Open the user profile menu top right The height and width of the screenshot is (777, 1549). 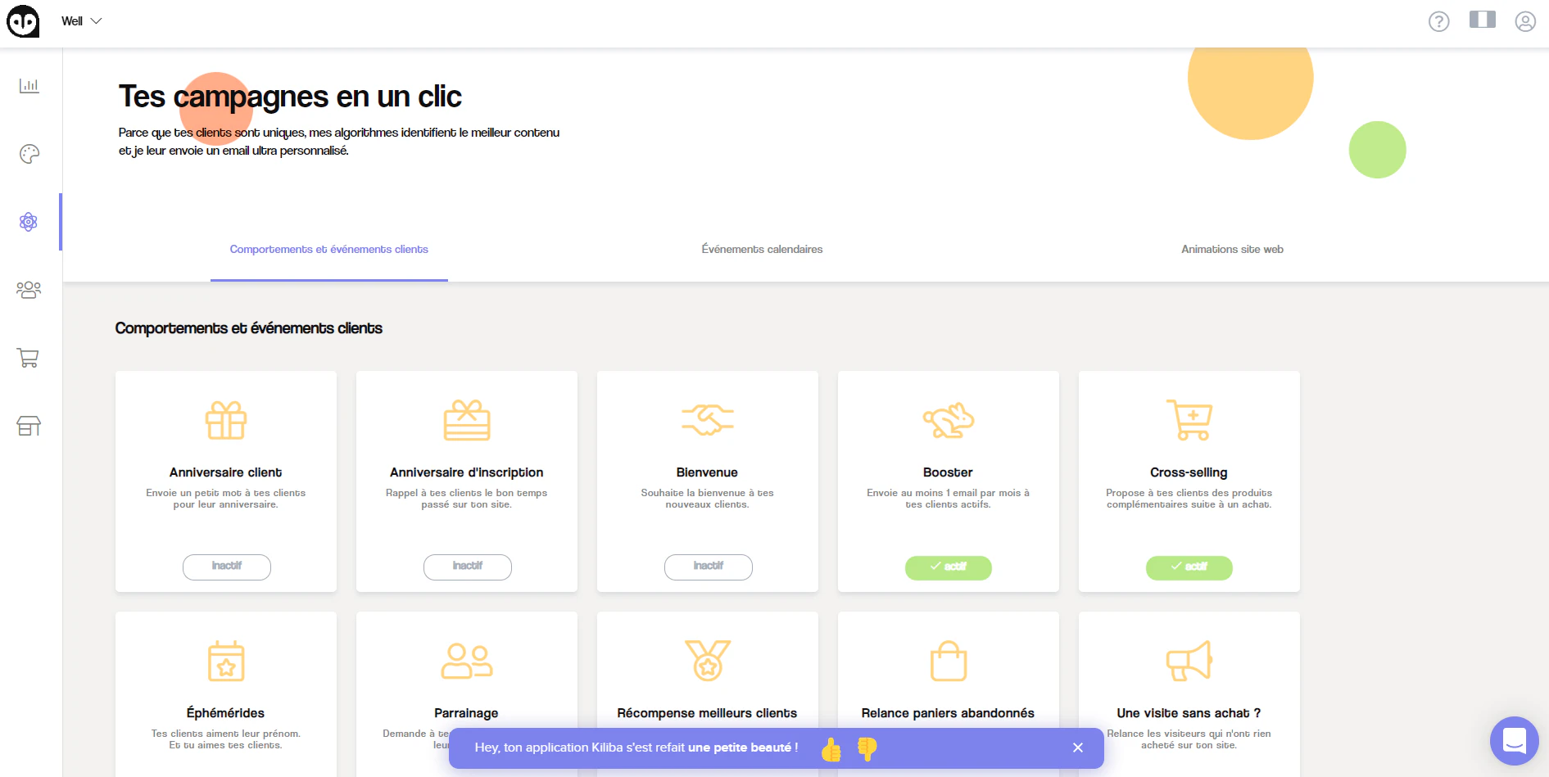tap(1524, 21)
